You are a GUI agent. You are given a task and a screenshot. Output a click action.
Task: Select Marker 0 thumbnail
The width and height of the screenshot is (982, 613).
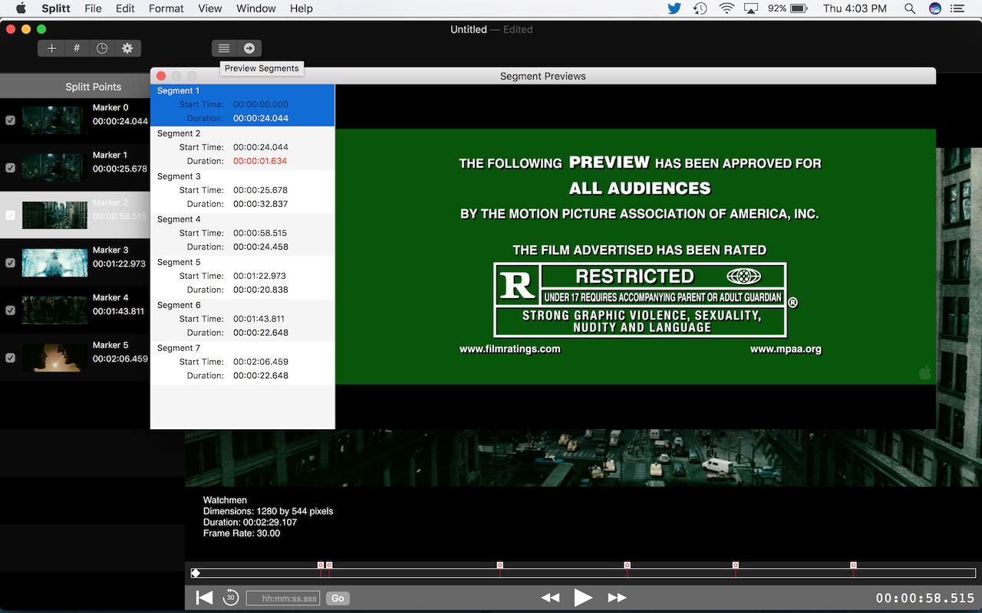(x=54, y=120)
